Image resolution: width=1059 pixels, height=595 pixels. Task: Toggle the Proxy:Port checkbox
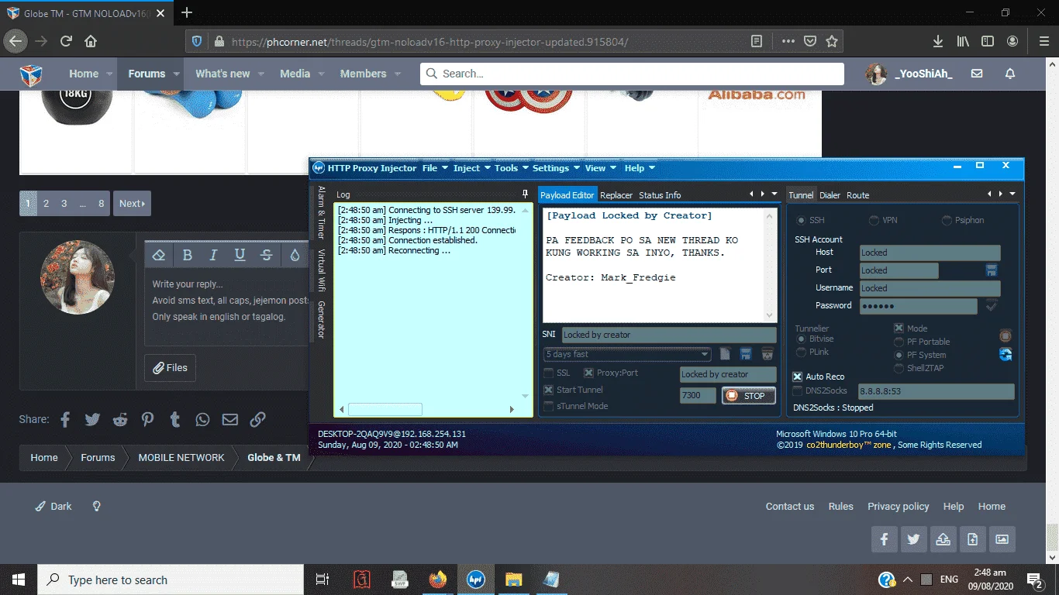pos(588,373)
